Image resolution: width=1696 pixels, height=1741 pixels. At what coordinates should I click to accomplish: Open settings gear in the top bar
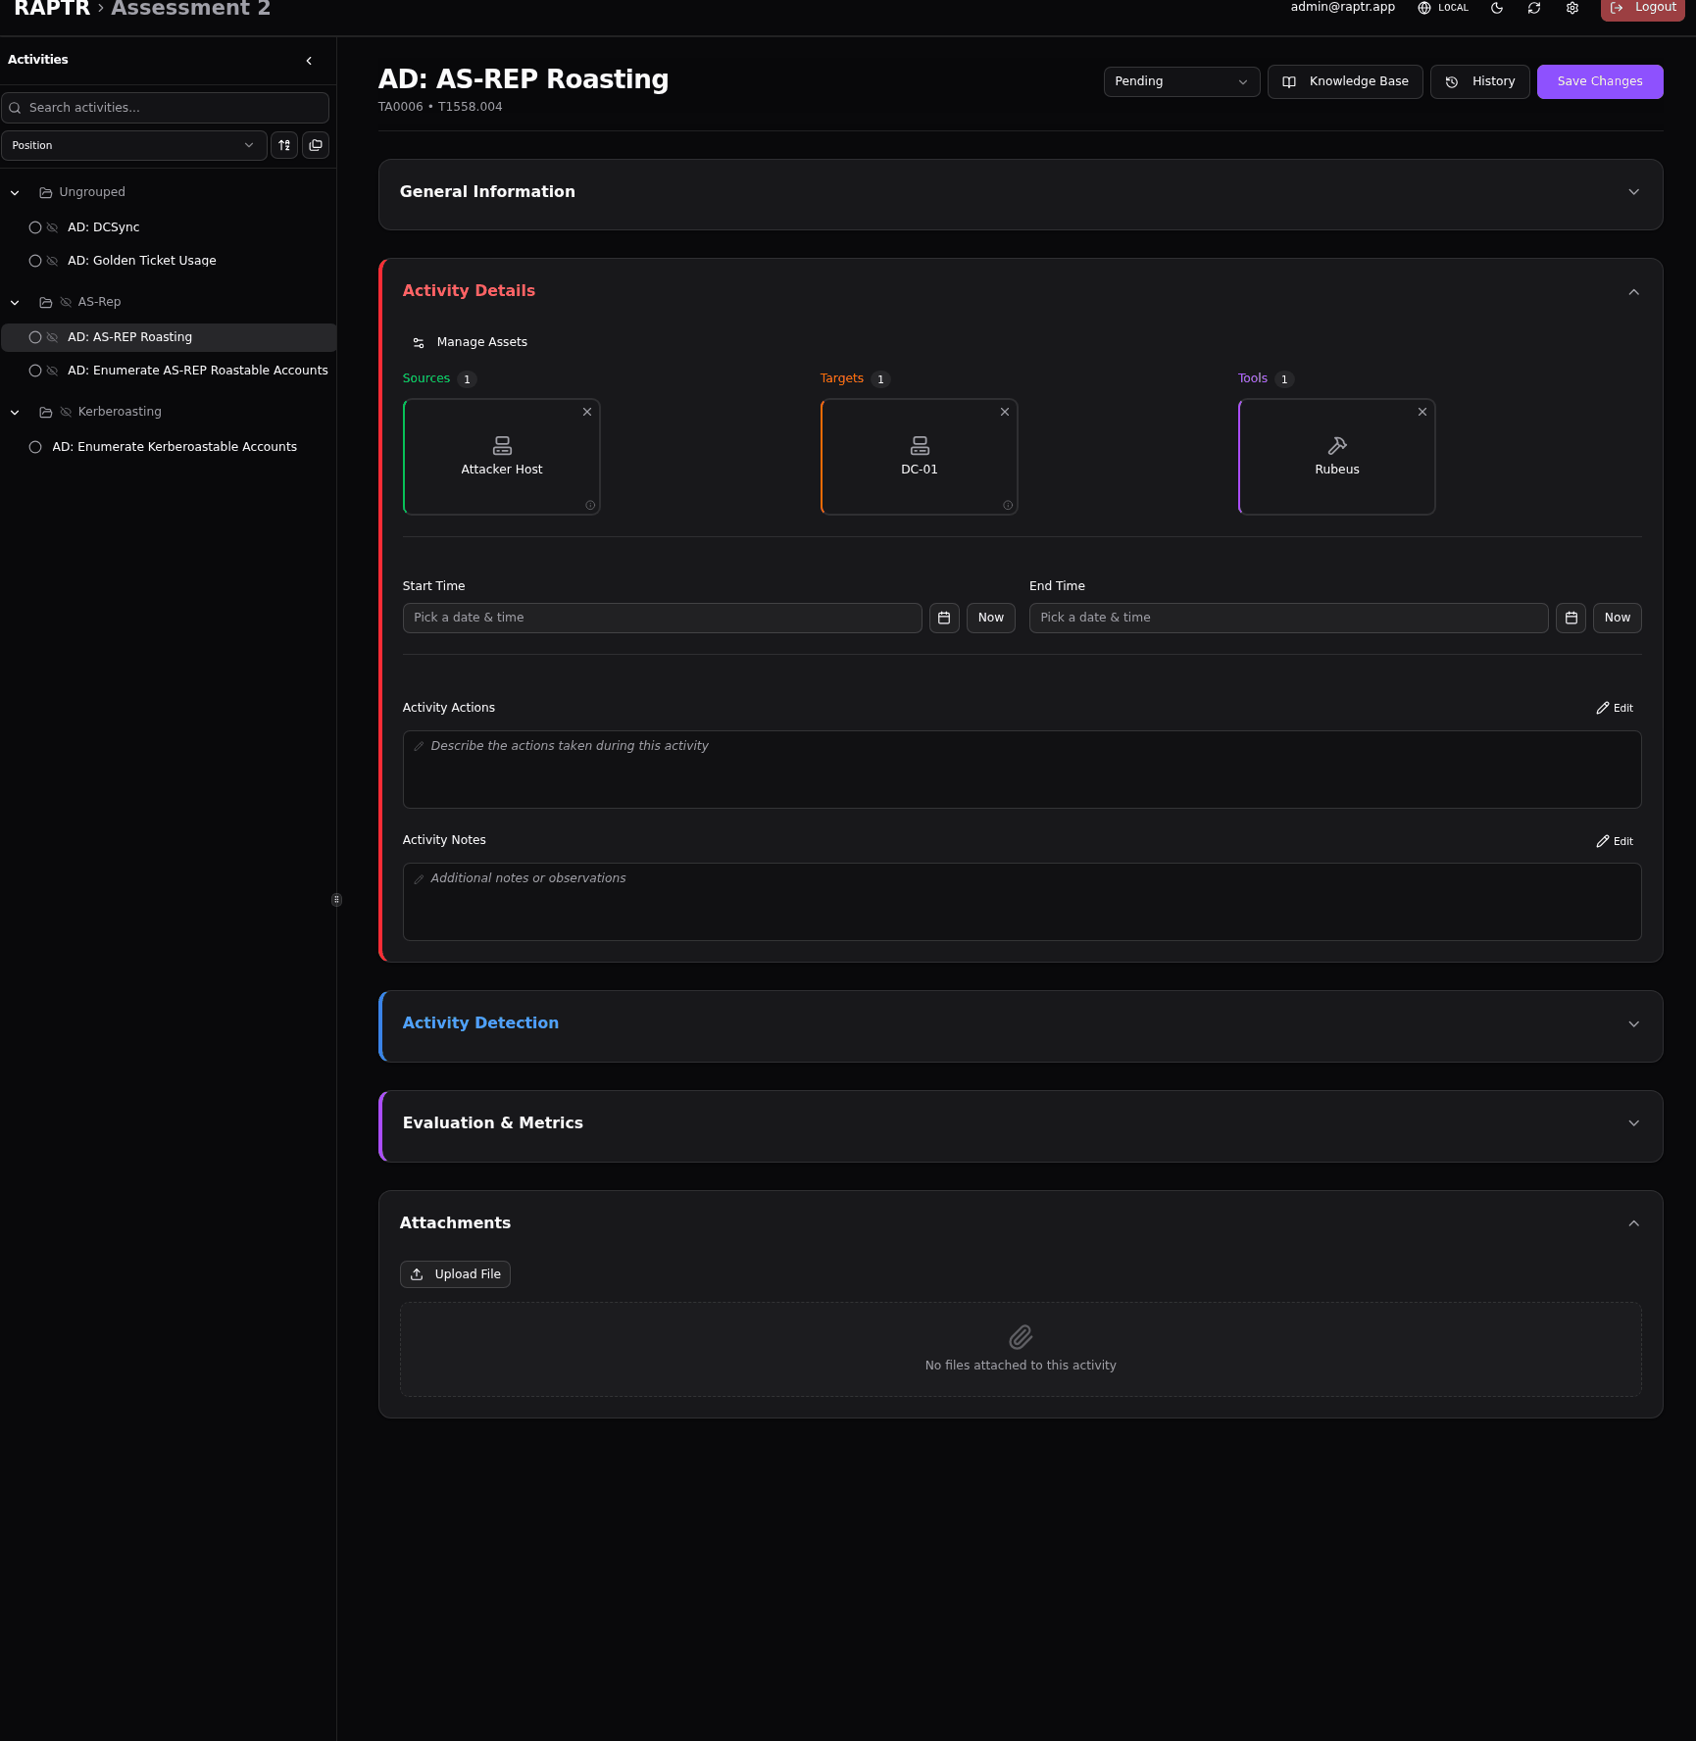pyautogui.click(x=1572, y=8)
